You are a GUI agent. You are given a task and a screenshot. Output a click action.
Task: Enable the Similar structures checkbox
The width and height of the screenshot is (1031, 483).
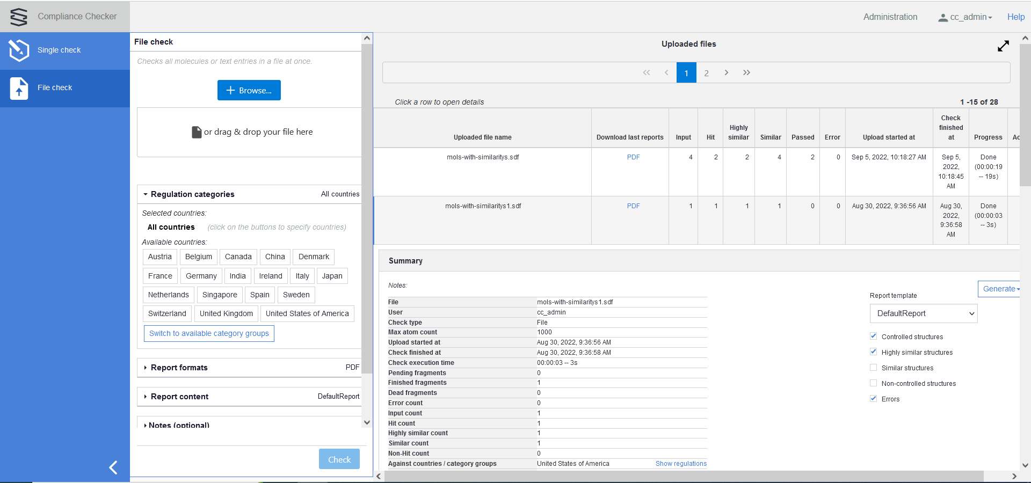pyautogui.click(x=874, y=367)
